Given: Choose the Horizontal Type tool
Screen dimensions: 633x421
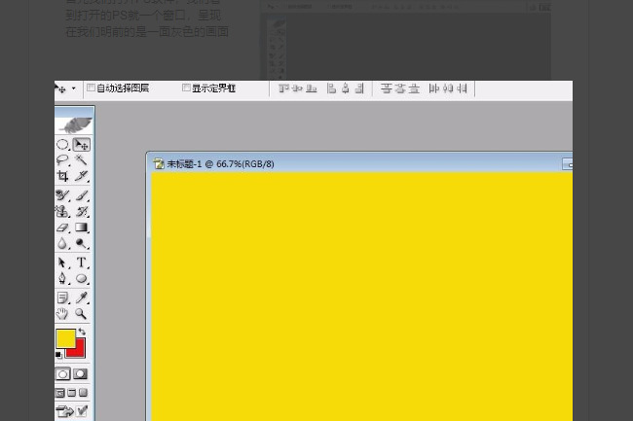Looking at the screenshot, I should tap(82, 263).
